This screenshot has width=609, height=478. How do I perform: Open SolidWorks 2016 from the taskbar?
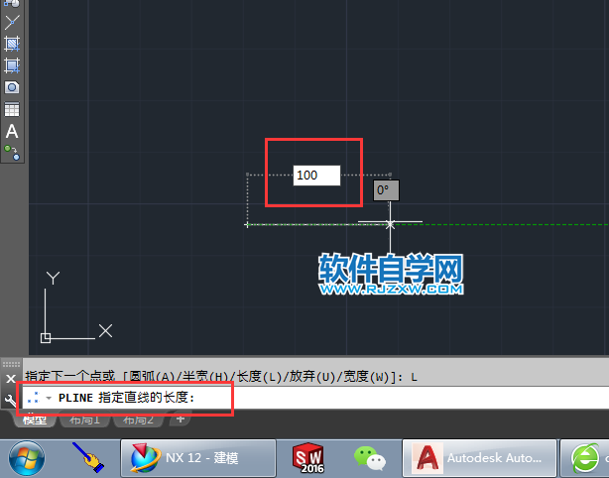[308, 458]
